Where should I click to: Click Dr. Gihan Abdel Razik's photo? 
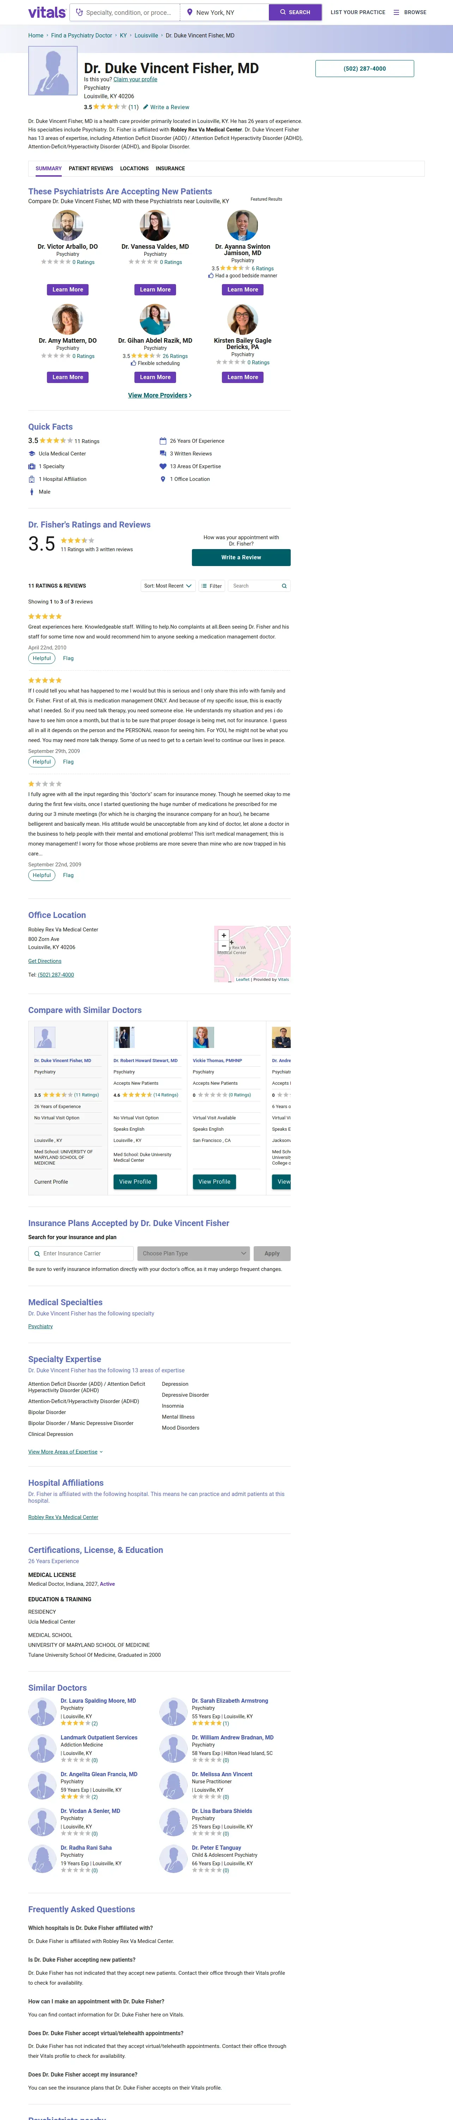click(155, 319)
